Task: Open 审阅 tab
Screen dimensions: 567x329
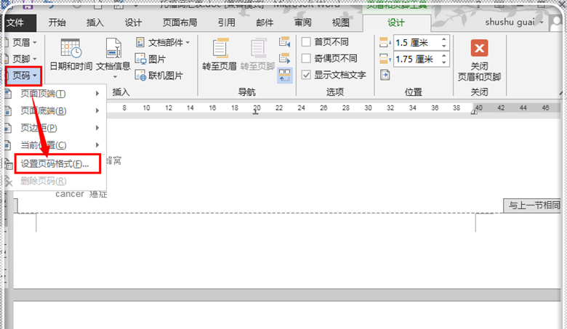Action: coord(302,23)
